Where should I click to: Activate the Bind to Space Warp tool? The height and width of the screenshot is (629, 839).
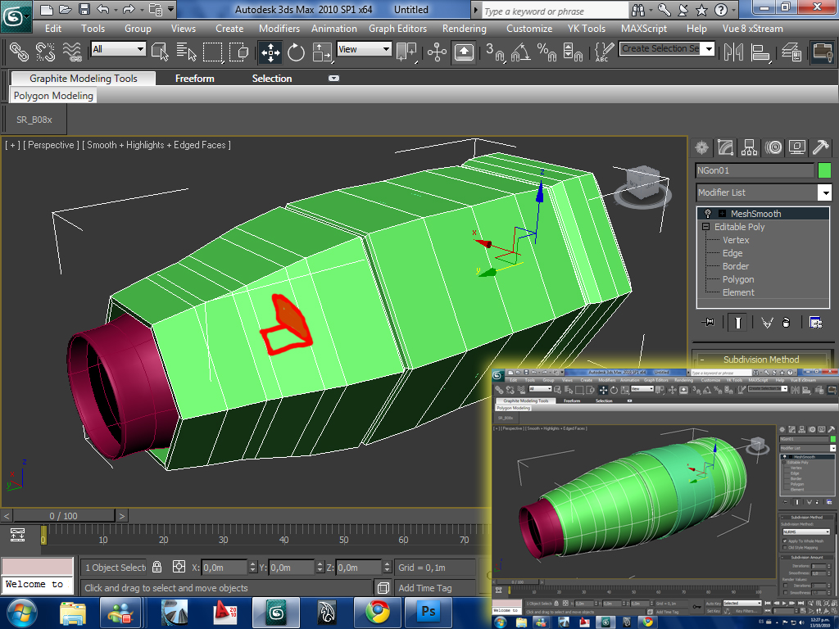pos(72,52)
